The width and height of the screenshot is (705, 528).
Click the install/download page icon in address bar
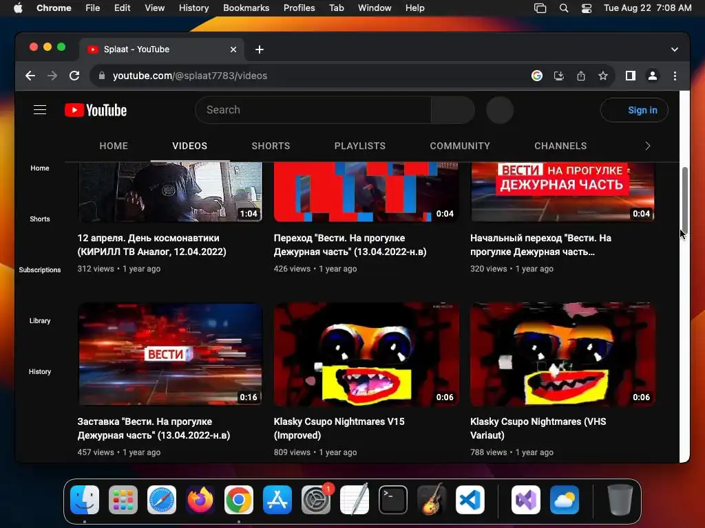[x=559, y=76]
